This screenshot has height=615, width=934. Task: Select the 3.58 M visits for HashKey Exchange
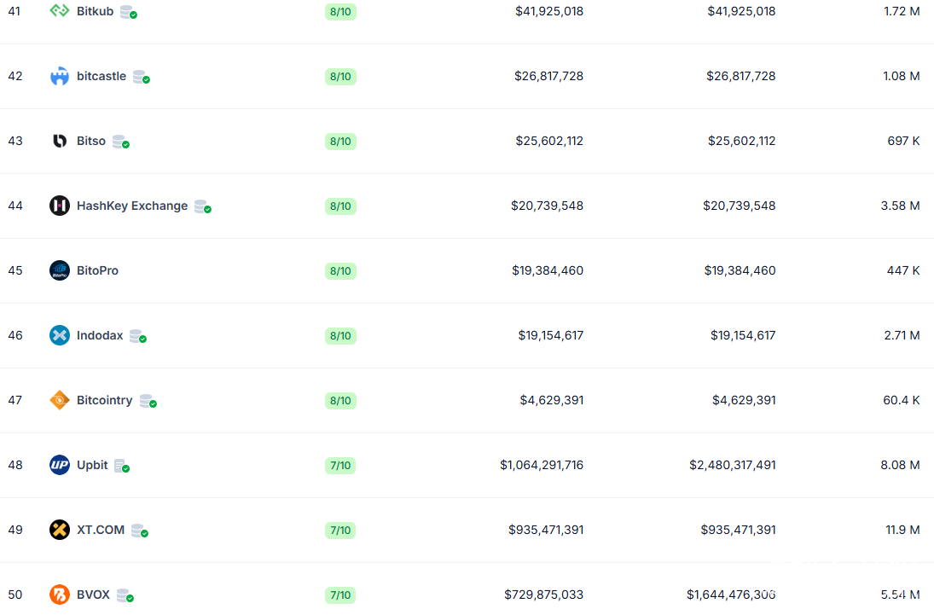[900, 206]
